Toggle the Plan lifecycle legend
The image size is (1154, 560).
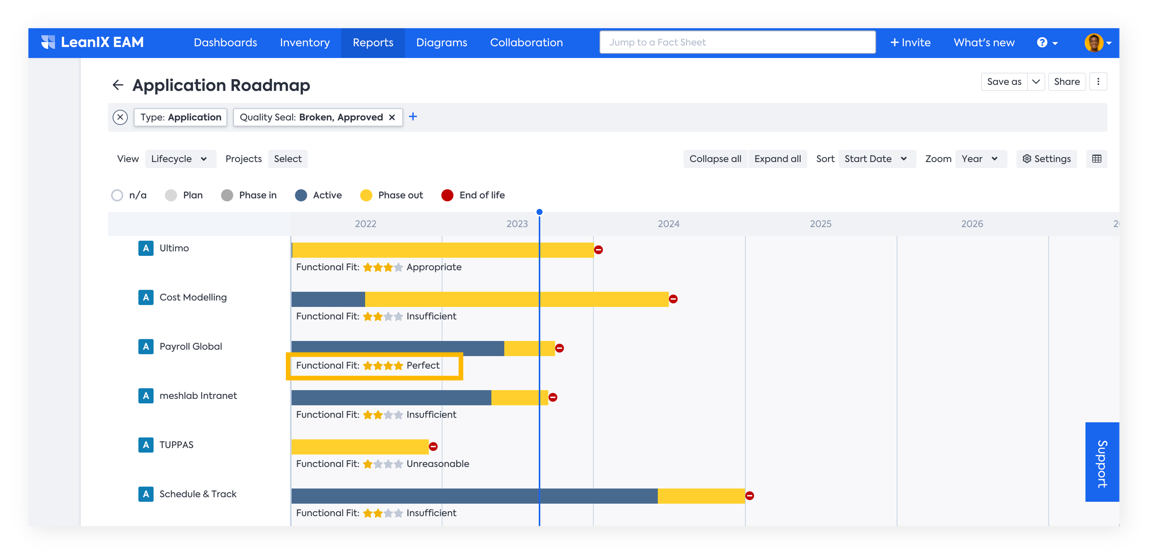(184, 196)
